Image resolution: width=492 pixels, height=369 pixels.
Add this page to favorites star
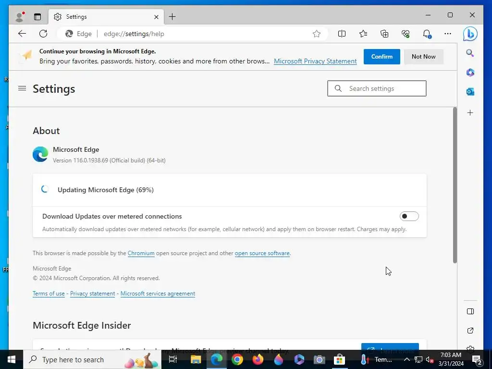[317, 34]
